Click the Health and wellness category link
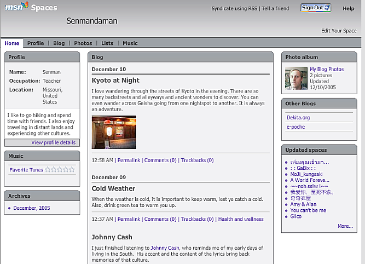The image size is (365, 264). [x=241, y=219]
